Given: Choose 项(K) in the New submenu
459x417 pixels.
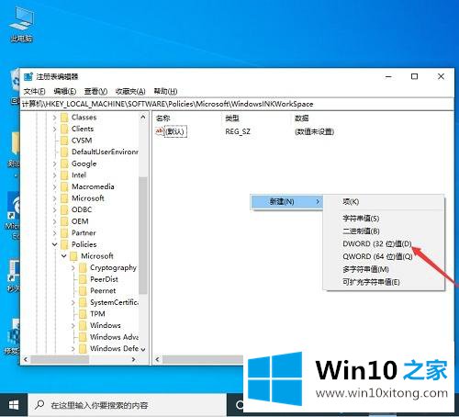Looking at the screenshot, I should pos(351,202).
